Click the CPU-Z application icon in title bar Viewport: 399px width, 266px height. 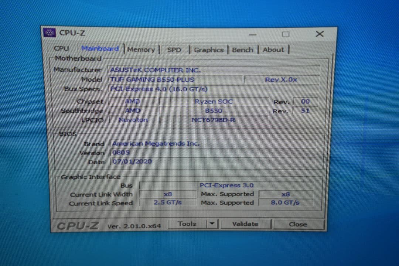coord(50,33)
